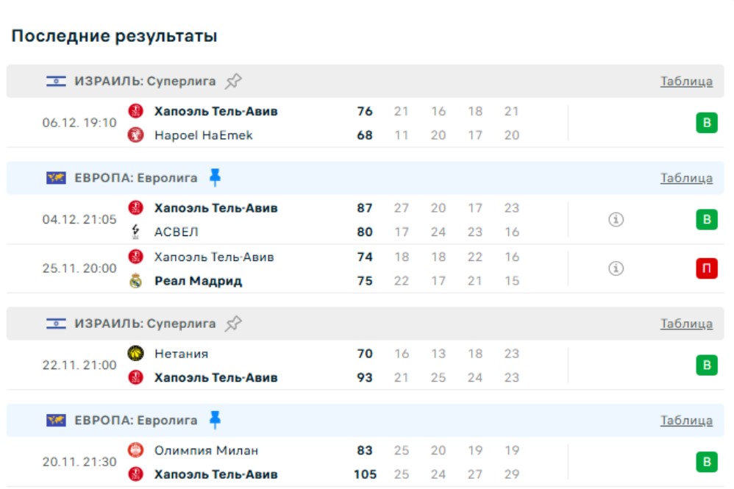The height and width of the screenshot is (489, 734).
Task: Click info icon for the ASVEL match
Action: [x=616, y=220]
